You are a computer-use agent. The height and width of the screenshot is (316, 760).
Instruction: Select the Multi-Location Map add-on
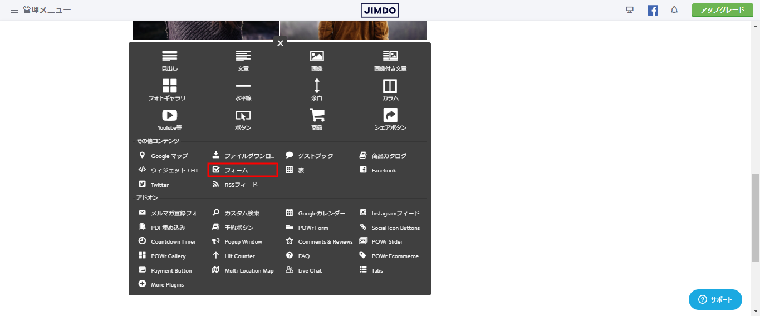coord(243,270)
